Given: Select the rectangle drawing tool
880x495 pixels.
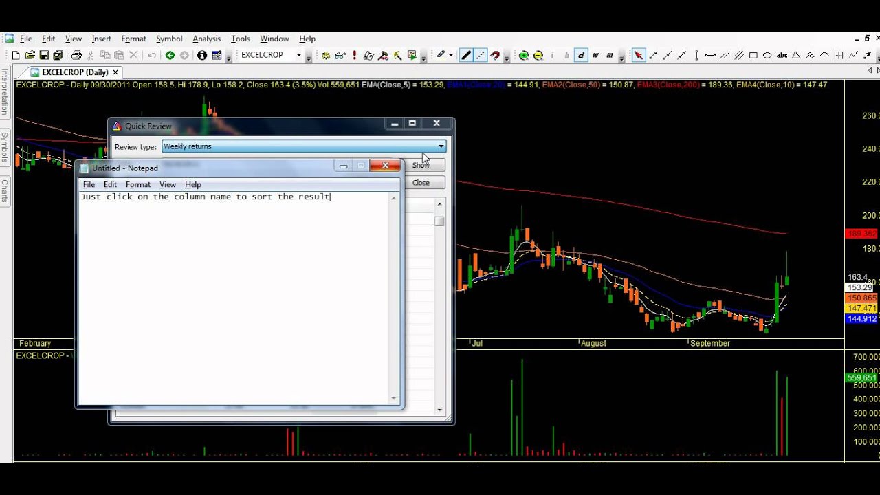Looking at the screenshot, I should (753, 55).
